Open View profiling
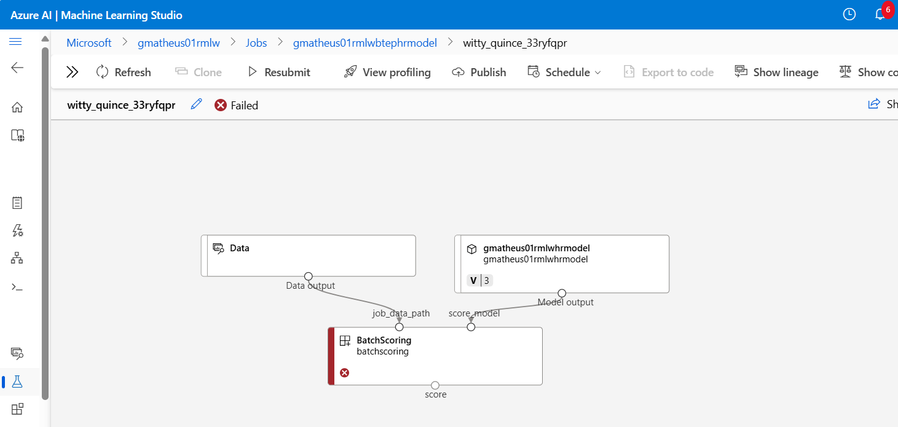 [x=387, y=72]
